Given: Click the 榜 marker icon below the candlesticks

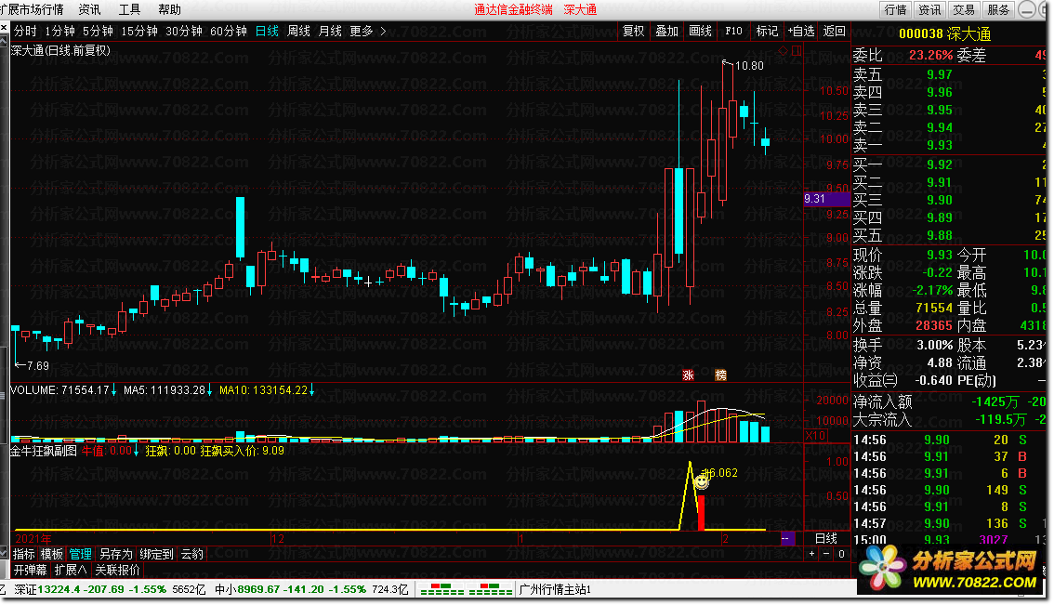Looking at the screenshot, I should tap(720, 375).
